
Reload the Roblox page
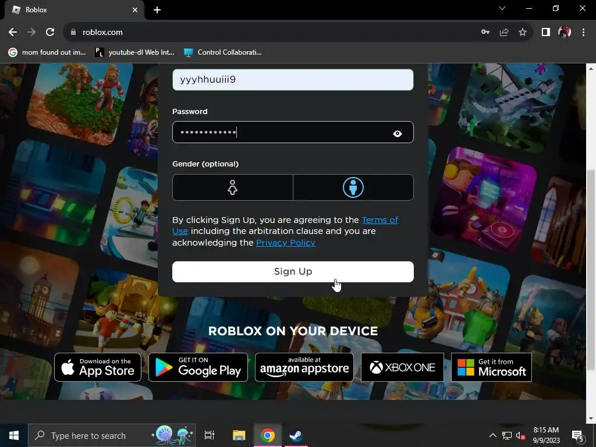pos(50,33)
